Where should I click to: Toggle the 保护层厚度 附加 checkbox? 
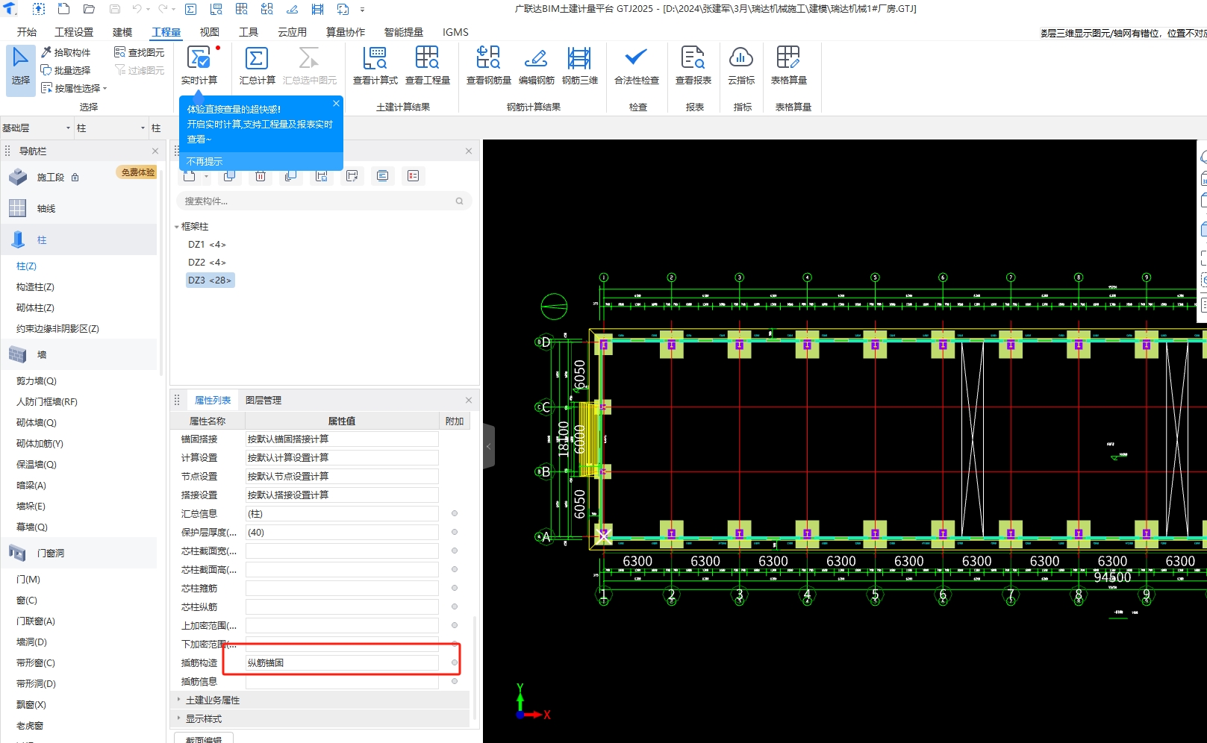coord(455,532)
